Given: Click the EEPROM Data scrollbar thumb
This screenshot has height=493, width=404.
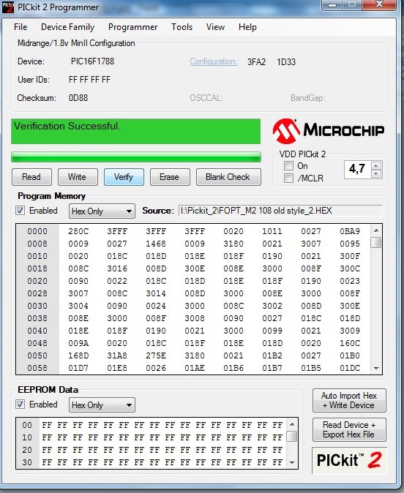Looking at the screenshot, I should [292, 436].
